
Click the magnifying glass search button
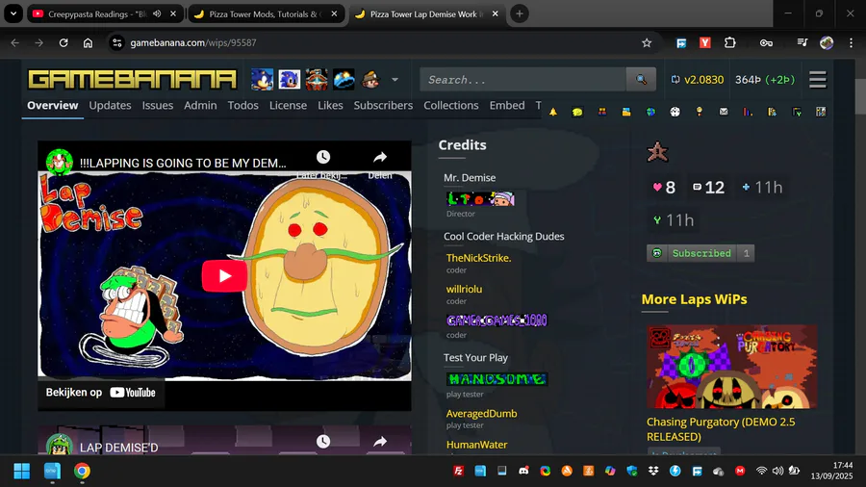pyautogui.click(x=641, y=80)
